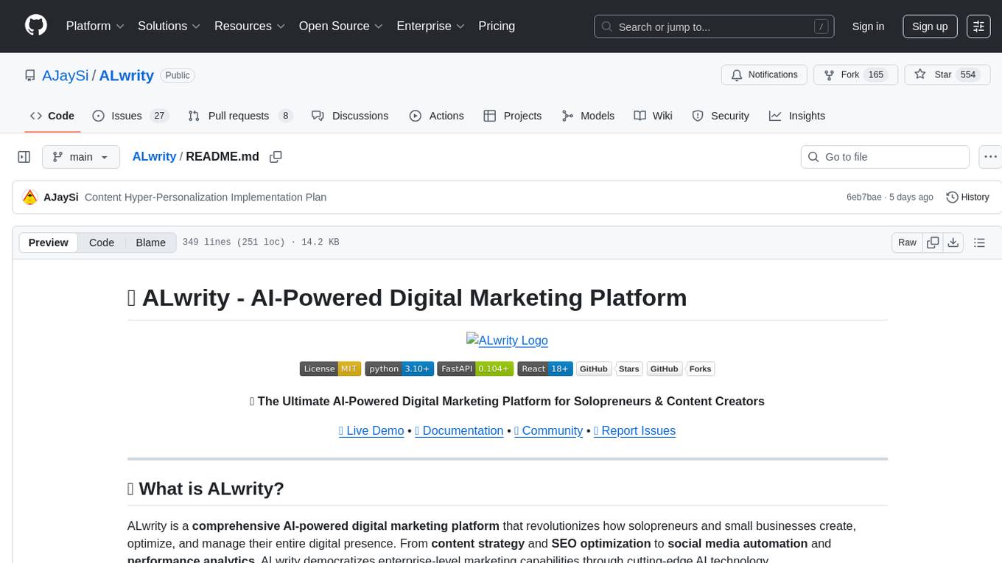Click the AJaySi avatar image
1002x563 pixels.
tap(30, 197)
